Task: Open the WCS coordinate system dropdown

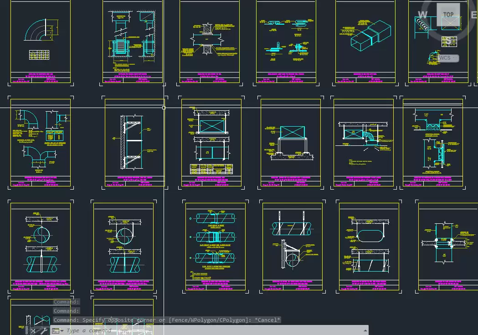Action: tap(448, 58)
